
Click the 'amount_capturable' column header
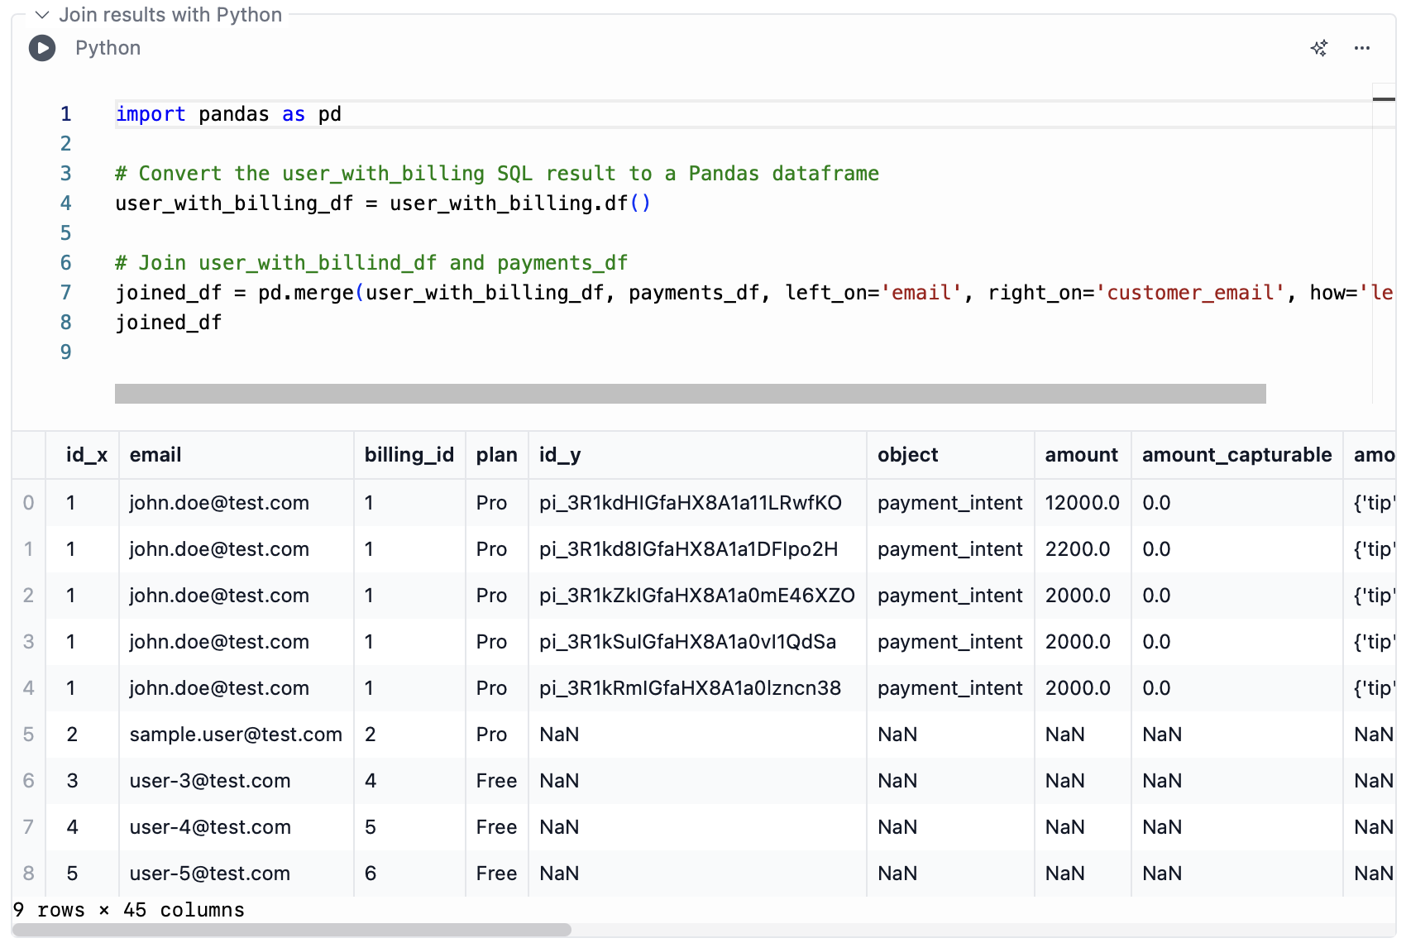[1237, 455]
